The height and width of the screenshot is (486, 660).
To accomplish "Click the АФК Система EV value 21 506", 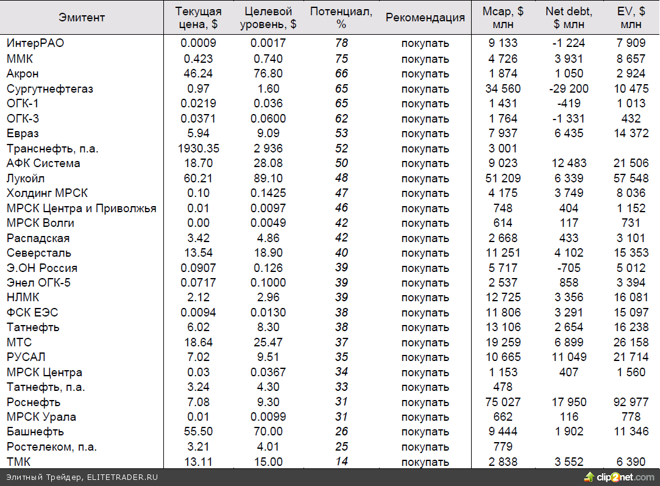I will pos(631,163).
